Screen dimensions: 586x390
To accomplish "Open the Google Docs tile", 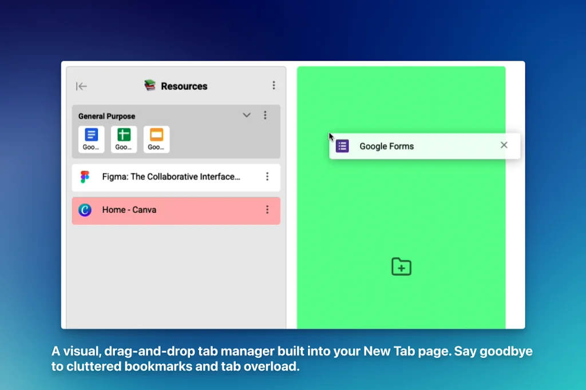I will tap(91, 140).
